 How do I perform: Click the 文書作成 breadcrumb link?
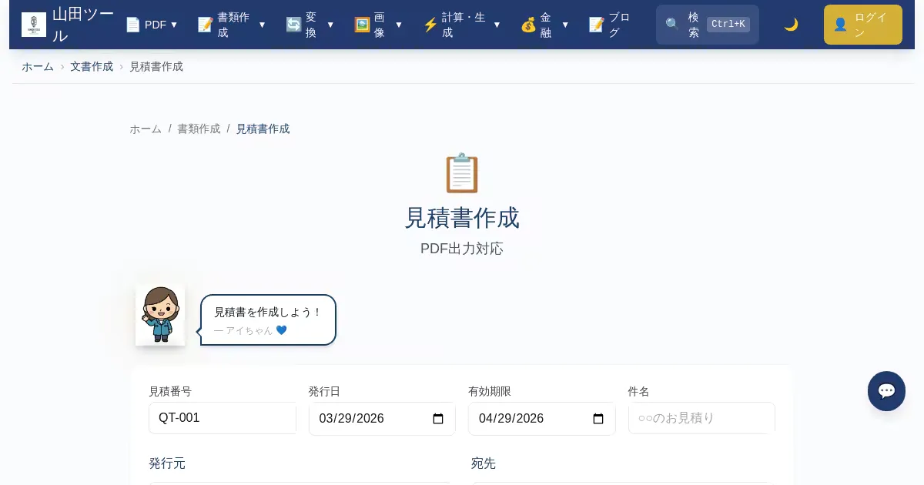point(92,66)
